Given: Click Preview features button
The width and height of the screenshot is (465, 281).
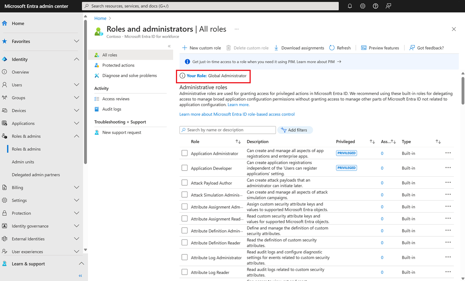Looking at the screenshot, I should [380, 48].
